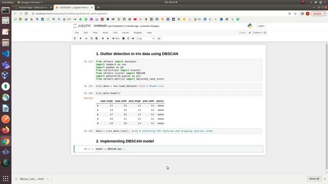Move selected cell up arrow
The width and height of the screenshot is (328, 184).
(x=102, y=39)
